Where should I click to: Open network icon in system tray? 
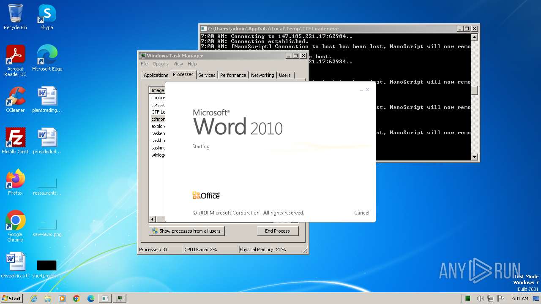click(x=491, y=299)
